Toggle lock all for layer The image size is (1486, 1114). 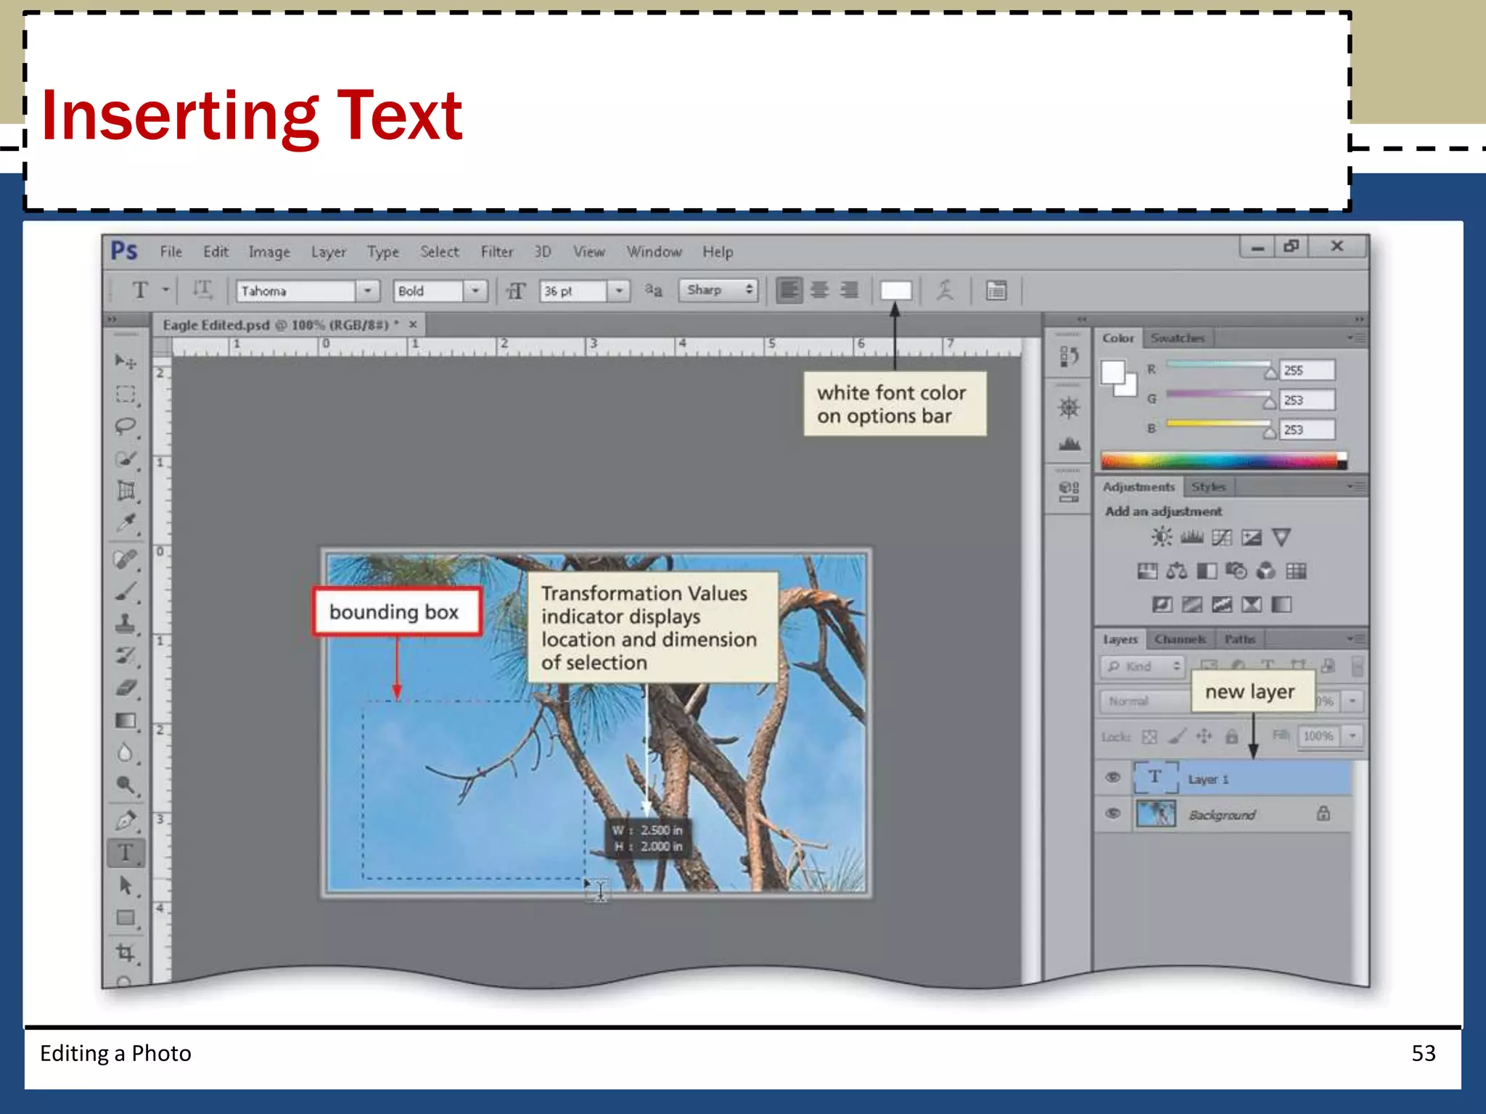click(x=1232, y=737)
